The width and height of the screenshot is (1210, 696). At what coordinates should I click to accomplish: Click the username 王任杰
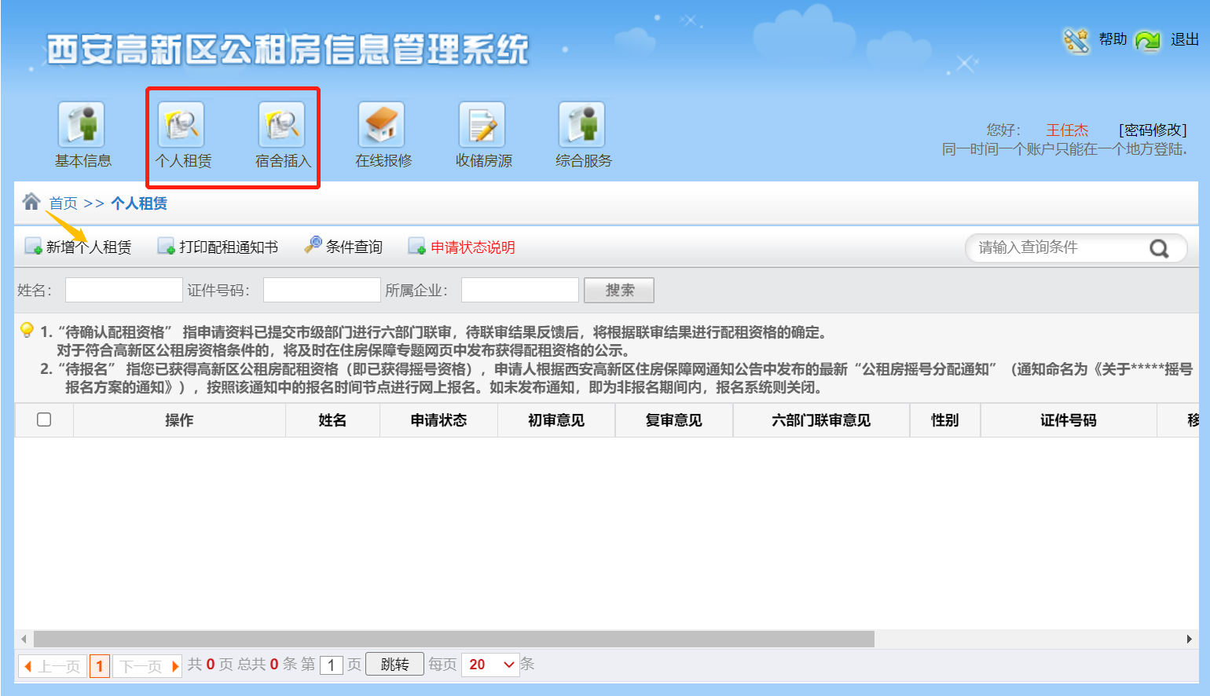(x=1067, y=130)
